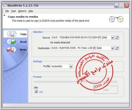Click the Log document icon
Viewport: 132px width, 110px height.
click(36, 91)
